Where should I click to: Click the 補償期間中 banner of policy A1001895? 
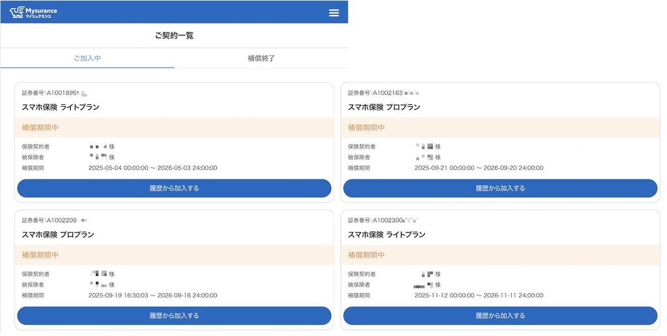(x=174, y=128)
